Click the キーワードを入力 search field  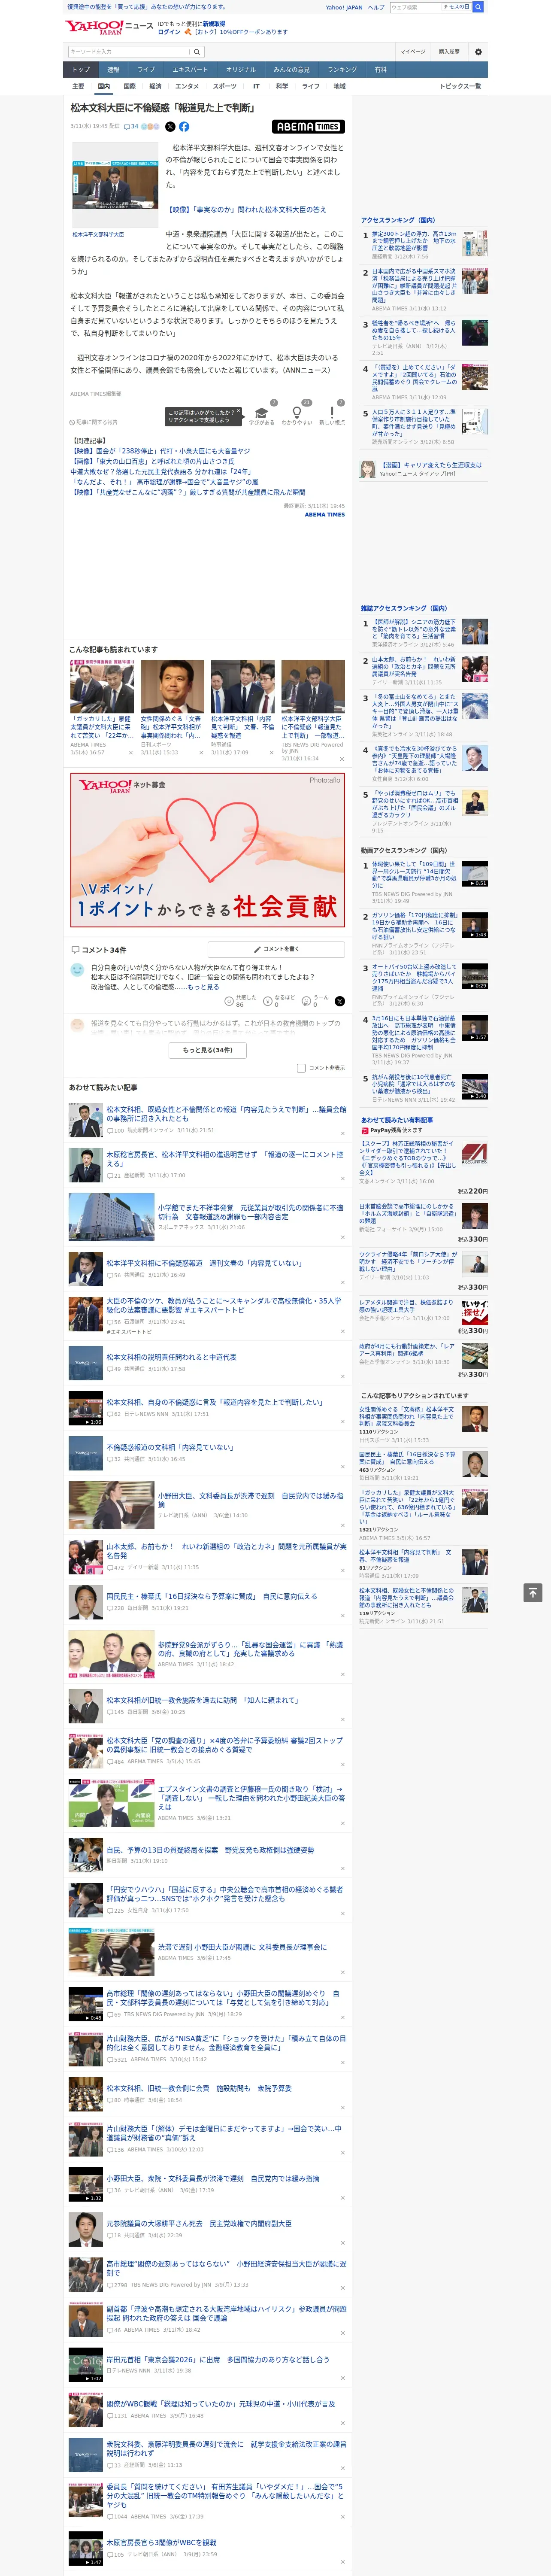click(x=128, y=52)
